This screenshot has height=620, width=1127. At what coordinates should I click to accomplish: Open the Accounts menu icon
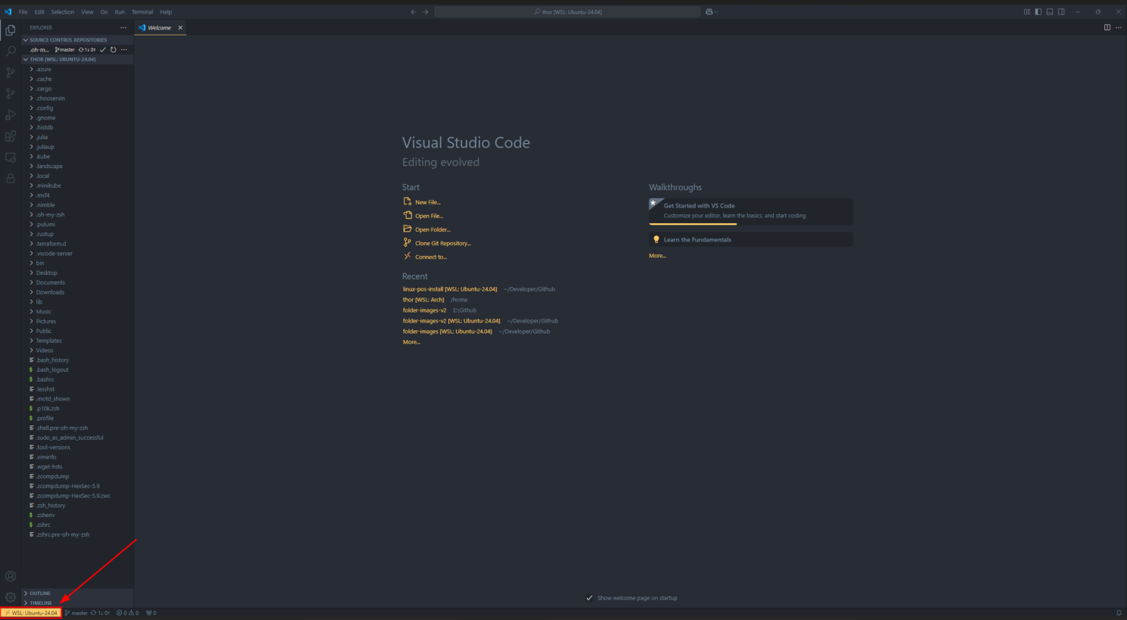11,576
